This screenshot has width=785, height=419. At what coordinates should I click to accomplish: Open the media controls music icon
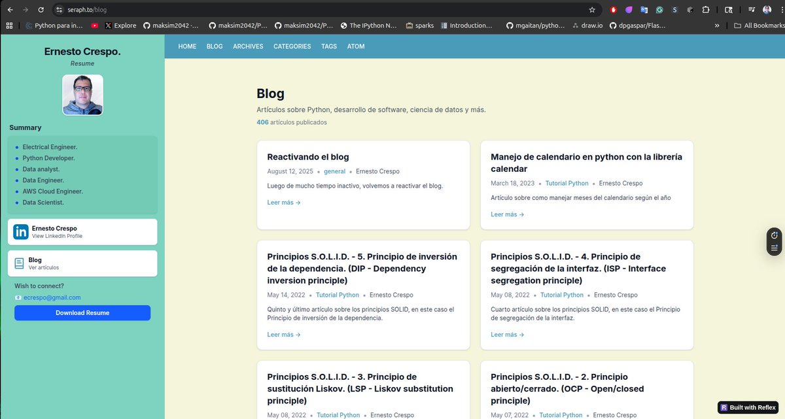coord(752,10)
